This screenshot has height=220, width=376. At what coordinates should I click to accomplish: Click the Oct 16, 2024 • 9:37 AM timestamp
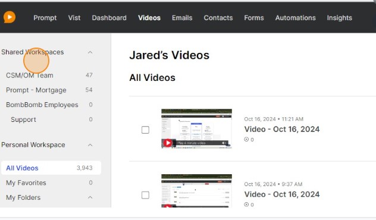click(x=273, y=184)
